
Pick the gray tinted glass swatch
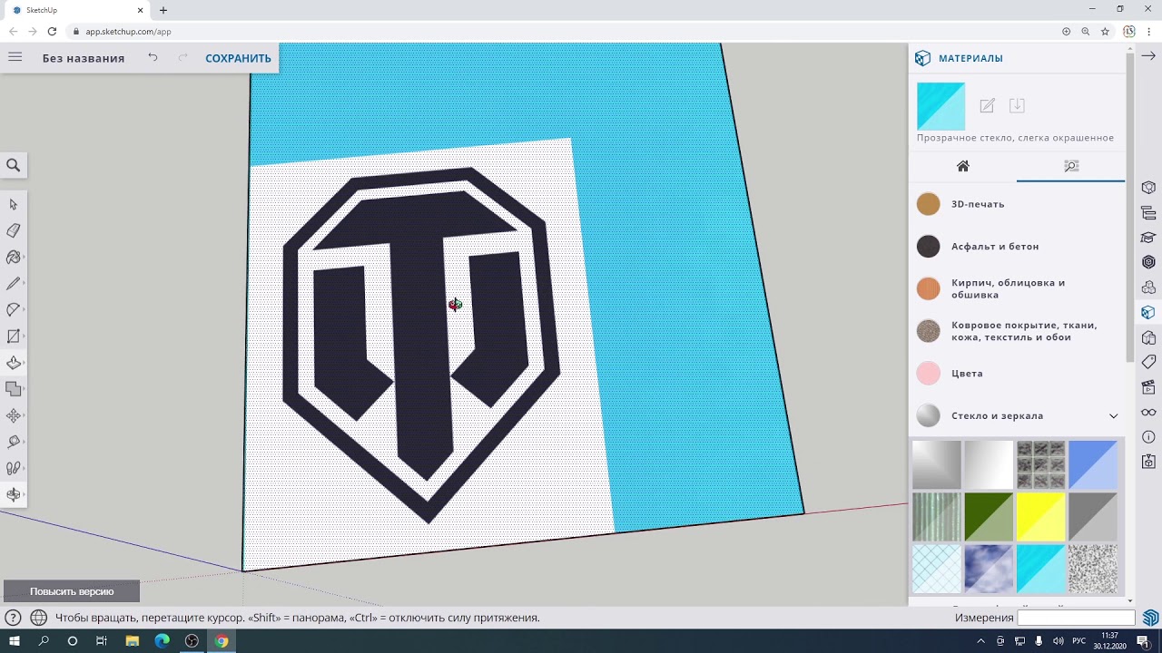1093,517
